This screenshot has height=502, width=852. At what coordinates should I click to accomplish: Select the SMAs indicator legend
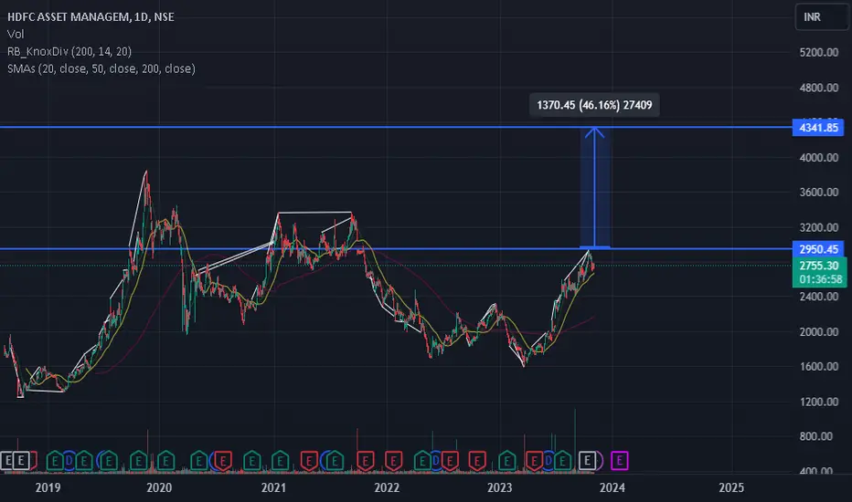point(101,69)
